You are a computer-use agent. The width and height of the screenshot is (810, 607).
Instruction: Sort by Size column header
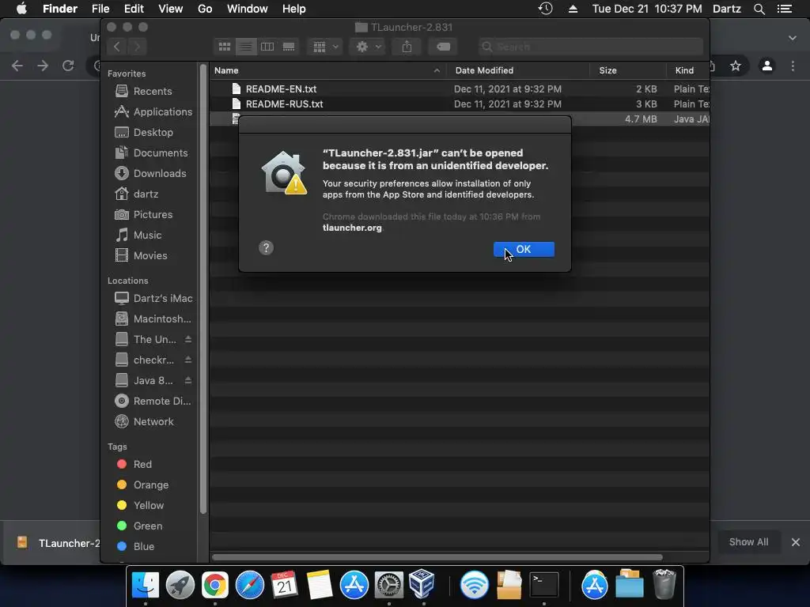pyautogui.click(x=627, y=70)
